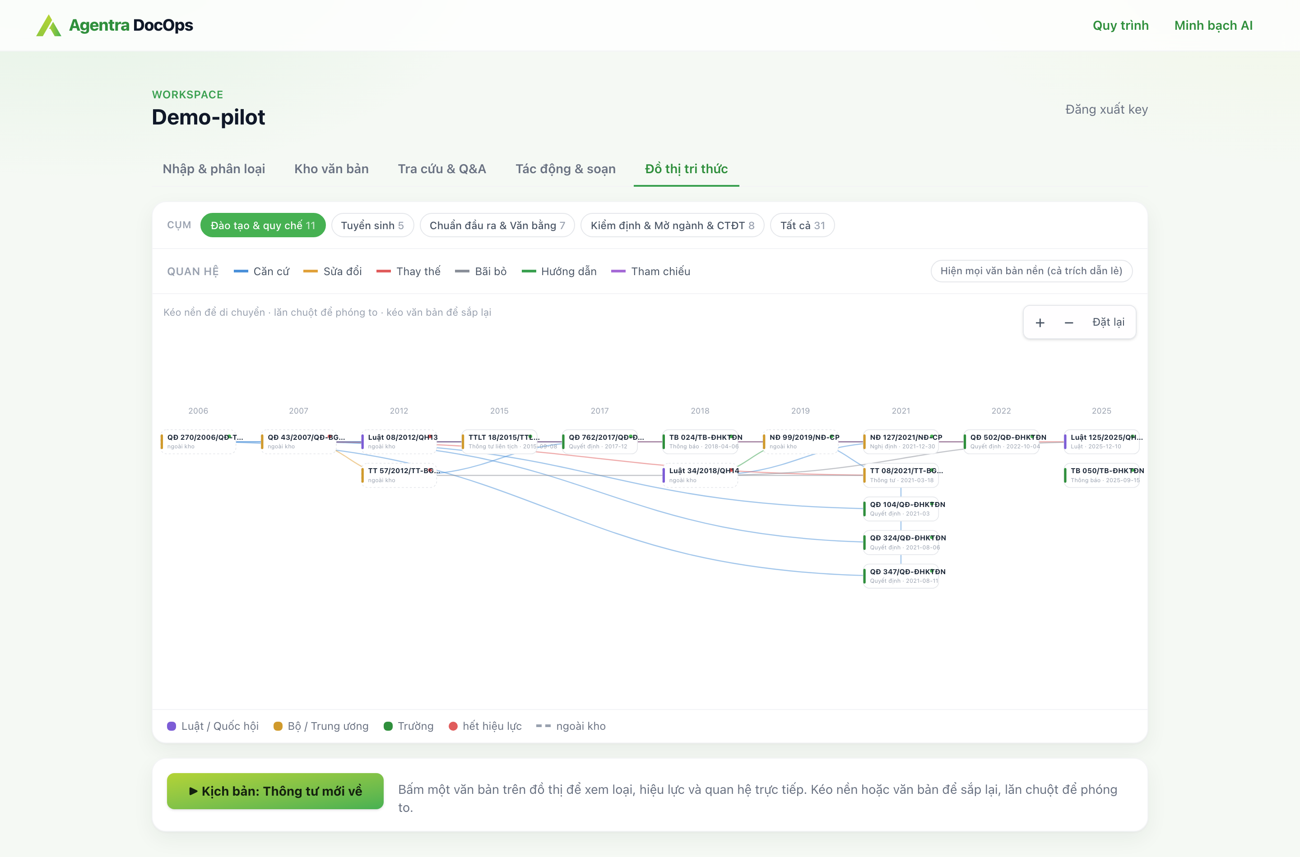Click the Bộ / Trung ương legend entry
This screenshot has height=857, width=1300.
321,726
